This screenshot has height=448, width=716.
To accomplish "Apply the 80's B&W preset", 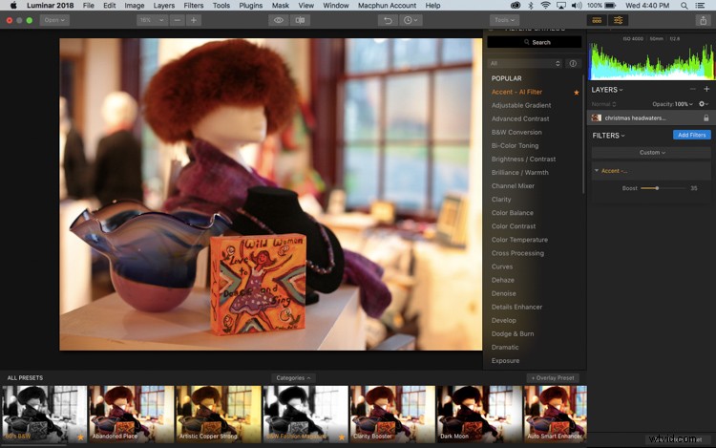I will tap(44, 415).
